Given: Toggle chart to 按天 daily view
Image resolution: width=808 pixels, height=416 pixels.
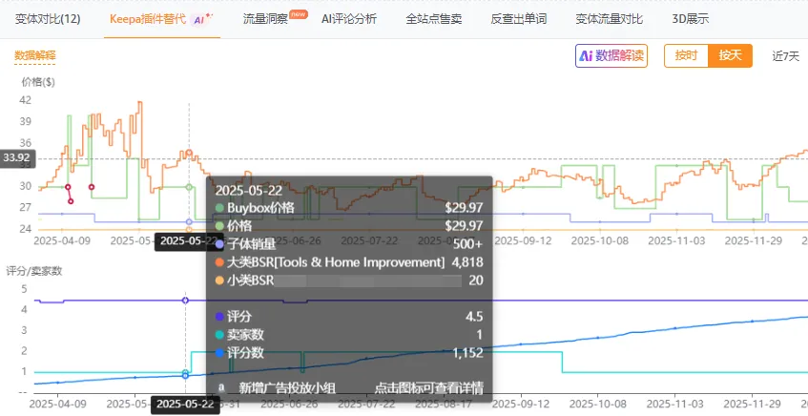Looking at the screenshot, I should click(x=730, y=55).
